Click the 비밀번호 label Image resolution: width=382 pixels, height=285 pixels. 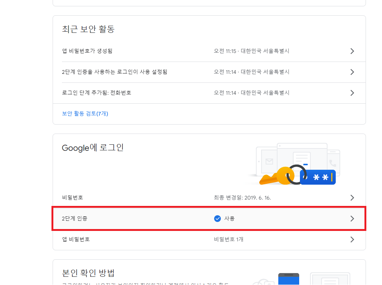pos(73,198)
